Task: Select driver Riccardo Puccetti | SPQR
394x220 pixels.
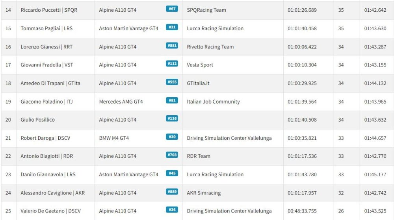Action: 49,10
